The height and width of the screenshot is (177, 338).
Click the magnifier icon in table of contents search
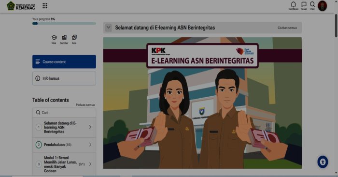[38, 113]
